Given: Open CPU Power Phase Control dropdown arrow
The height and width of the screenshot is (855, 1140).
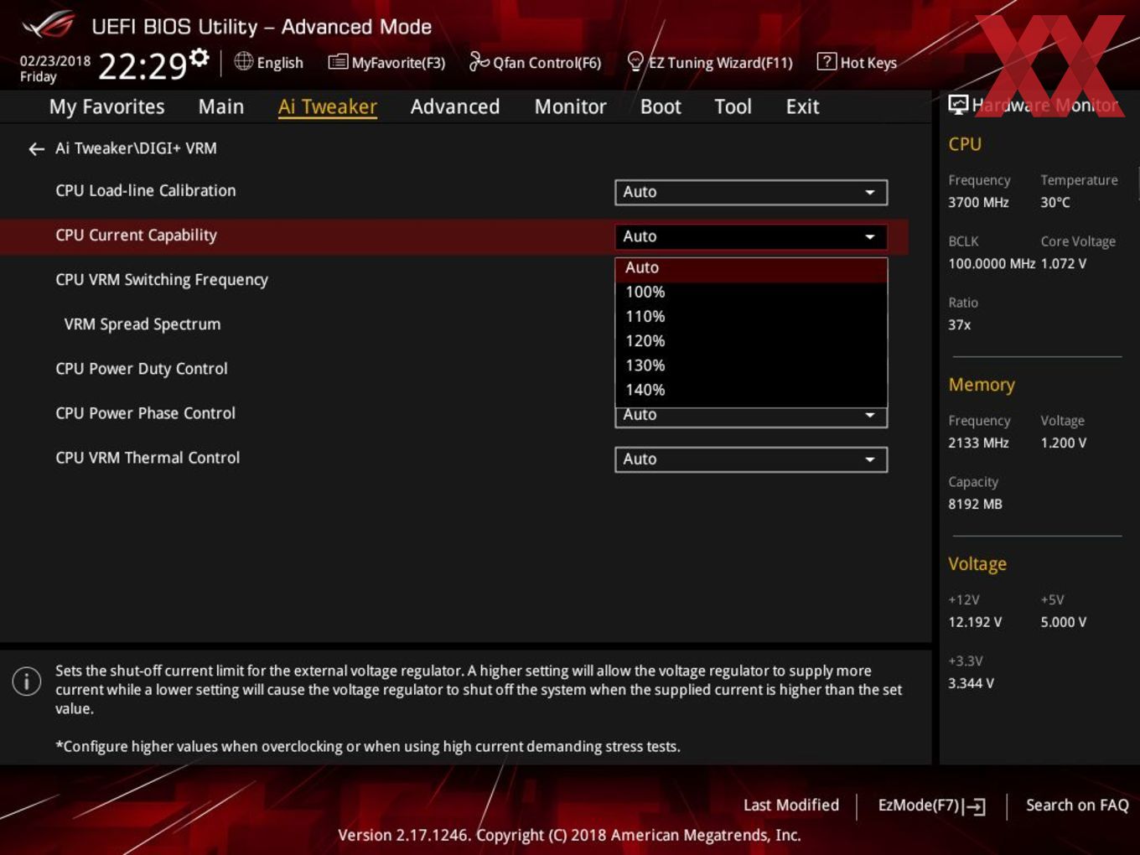Looking at the screenshot, I should point(870,416).
